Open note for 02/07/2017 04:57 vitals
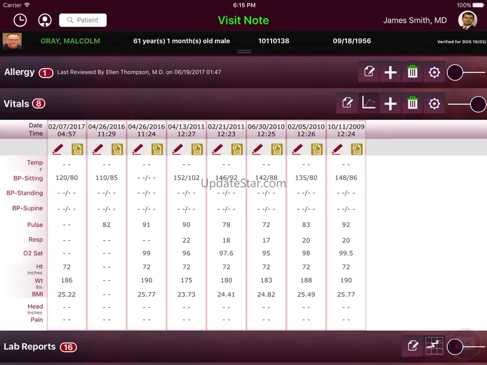The height and width of the screenshot is (365, 487). pyautogui.click(x=77, y=149)
